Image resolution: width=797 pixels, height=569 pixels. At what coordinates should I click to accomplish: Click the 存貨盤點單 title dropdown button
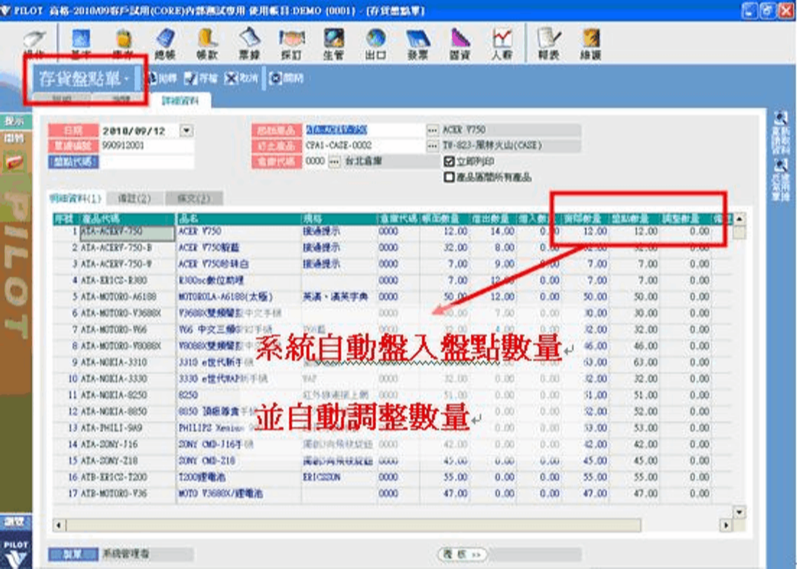click(126, 78)
